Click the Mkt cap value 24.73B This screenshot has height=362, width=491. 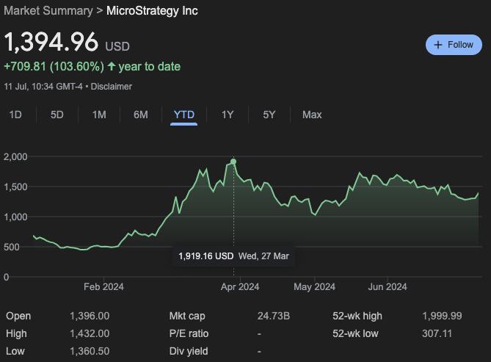pyautogui.click(x=273, y=316)
